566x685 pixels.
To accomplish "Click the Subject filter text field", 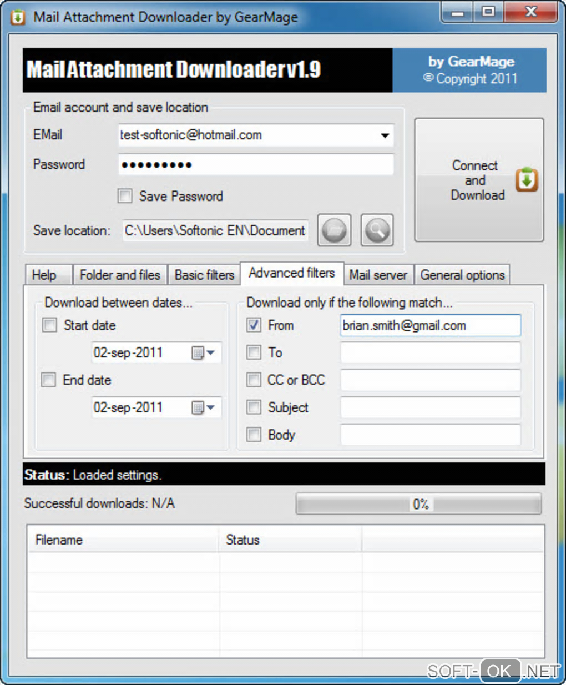I will [x=431, y=407].
